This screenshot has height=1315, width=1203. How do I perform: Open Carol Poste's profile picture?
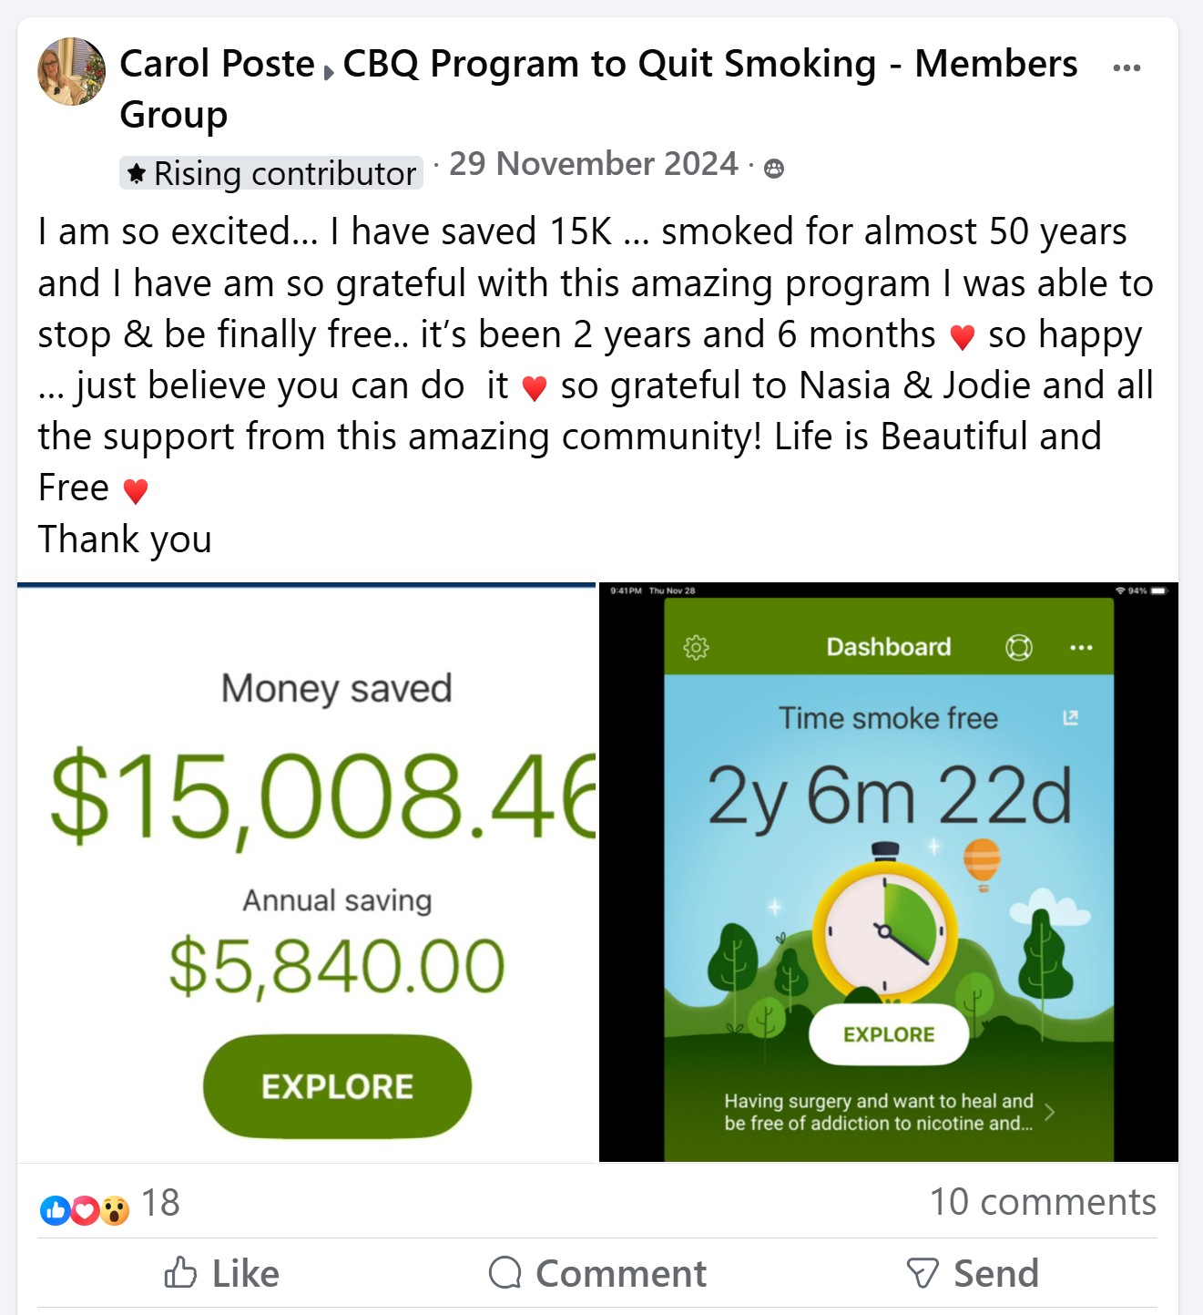click(x=70, y=71)
